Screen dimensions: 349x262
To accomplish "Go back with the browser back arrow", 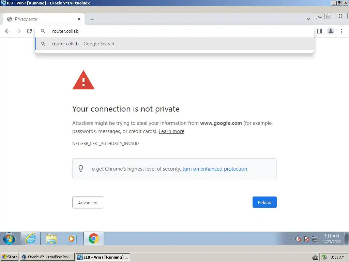I will click(x=7, y=31).
